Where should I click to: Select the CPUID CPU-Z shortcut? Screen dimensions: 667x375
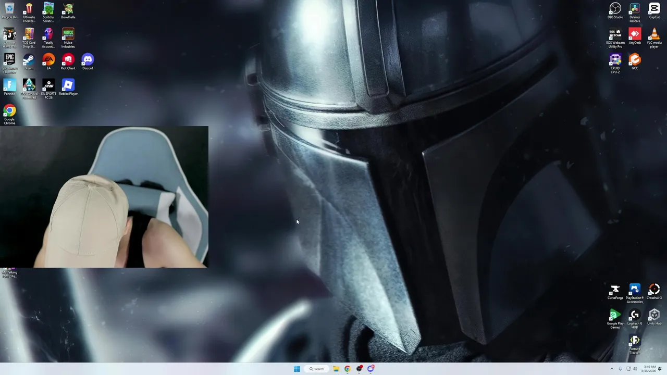click(x=615, y=64)
